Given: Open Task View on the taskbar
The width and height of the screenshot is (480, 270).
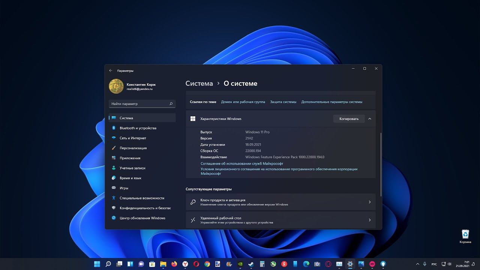Looking at the screenshot, I should point(119,264).
